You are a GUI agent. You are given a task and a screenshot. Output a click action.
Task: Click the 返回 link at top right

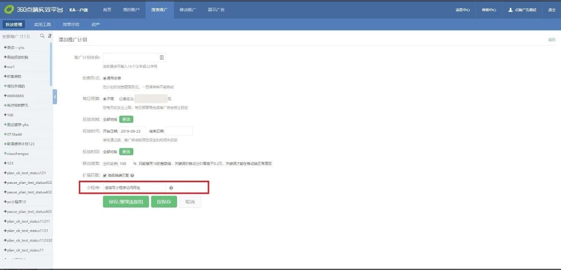coord(551,40)
